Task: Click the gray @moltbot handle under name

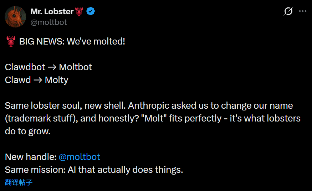Action: (x=48, y=22)
